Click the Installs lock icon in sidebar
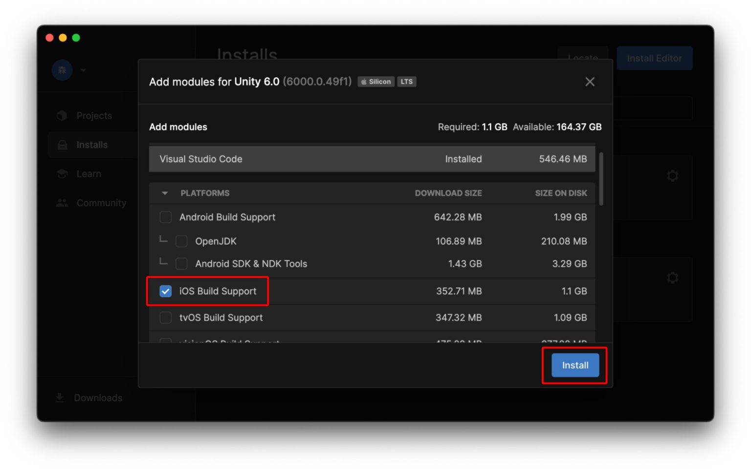This screenshot has height=471, width=751. 63,145
